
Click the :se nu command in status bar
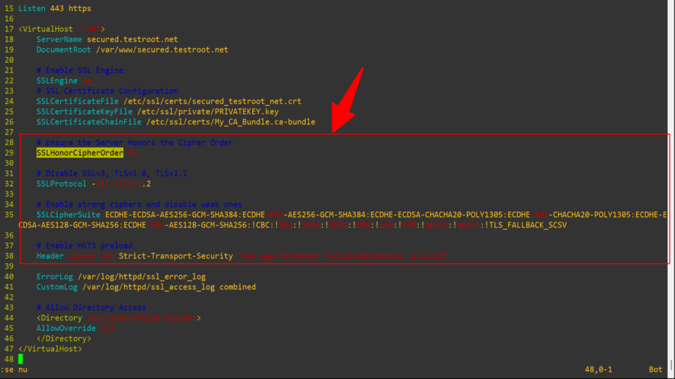13,369
